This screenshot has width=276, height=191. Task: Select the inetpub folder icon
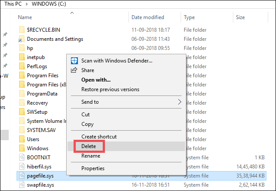(x=22, y=57)
